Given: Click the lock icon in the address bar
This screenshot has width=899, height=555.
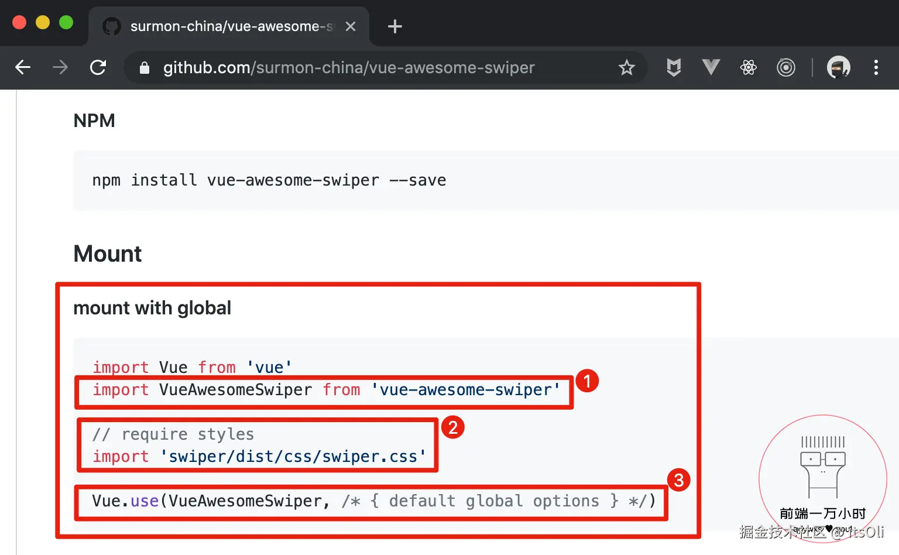Looking at the screenshot, I should click(145, 68).
